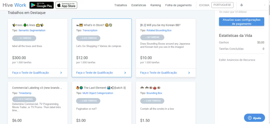
Task: Select the Rotated Bounding Box type link
Action: (x=159, y=30)
